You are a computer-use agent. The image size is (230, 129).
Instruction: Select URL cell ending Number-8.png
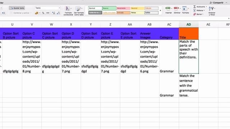coord(32,57)
